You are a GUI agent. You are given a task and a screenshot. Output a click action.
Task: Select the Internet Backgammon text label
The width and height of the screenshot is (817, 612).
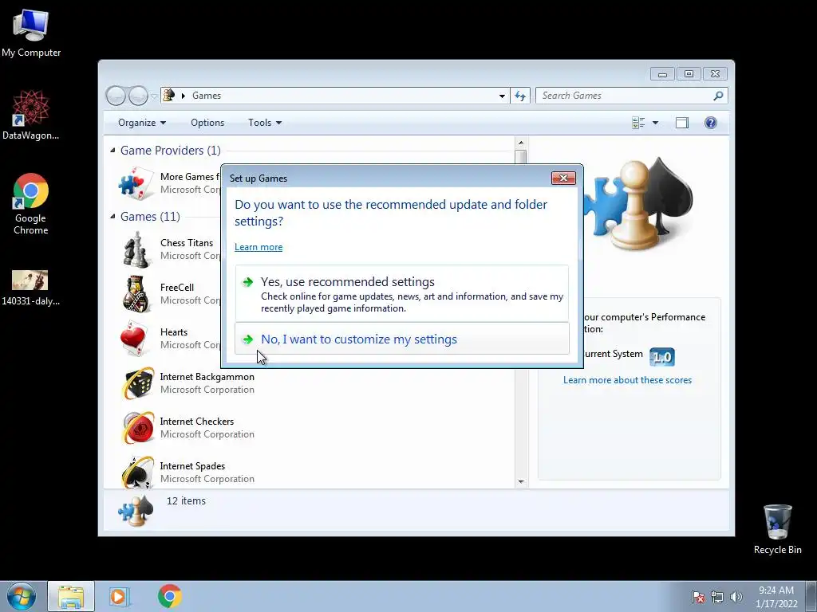(x=207, y=377)
